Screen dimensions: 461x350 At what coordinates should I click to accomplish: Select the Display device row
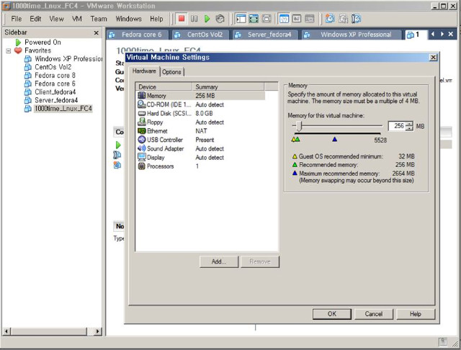point(201,157)
